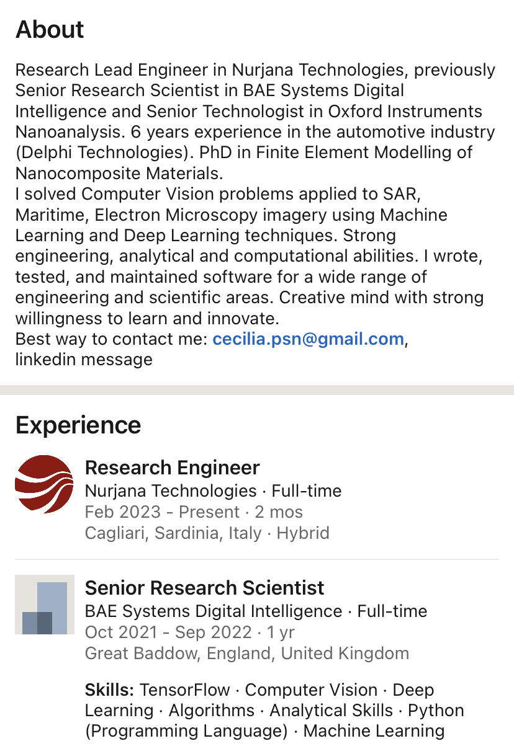The height and width of the screenshot is (754, 514).
Task: Select BAE Systems Digital Intelligence · Full-time line
Action: 256,611
